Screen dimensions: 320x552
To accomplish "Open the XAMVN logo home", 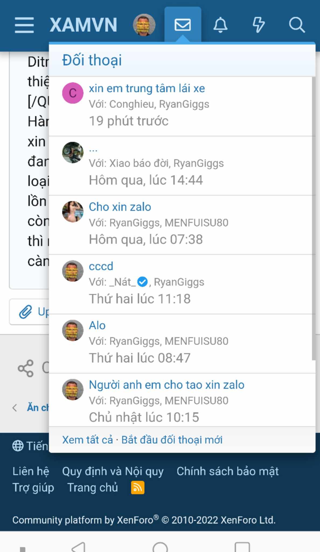I will click(83, 25).
